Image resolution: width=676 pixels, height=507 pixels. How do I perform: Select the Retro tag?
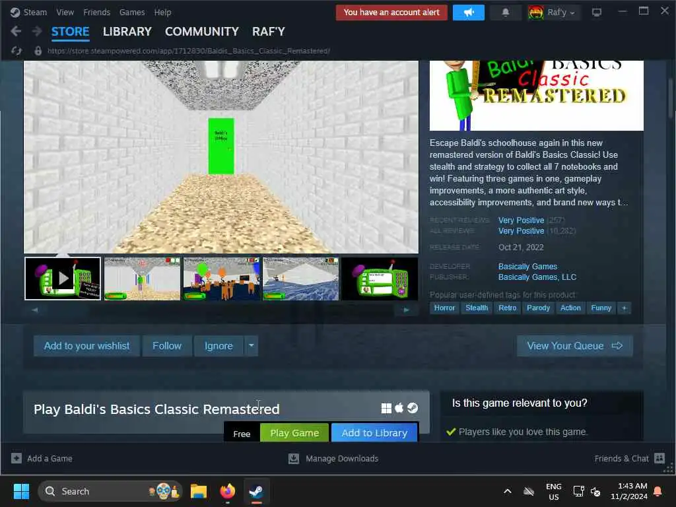[508, 308]
